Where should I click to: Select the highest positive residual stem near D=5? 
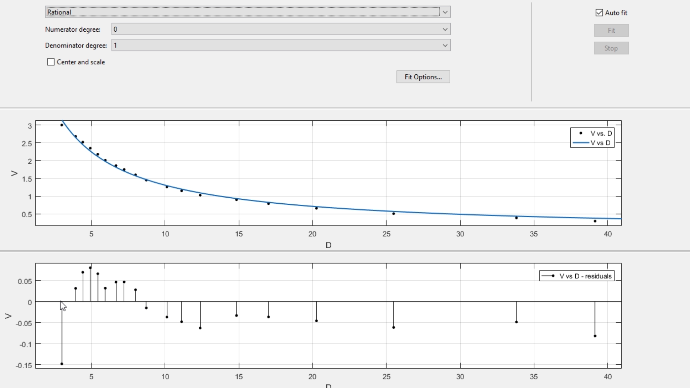(x=90, y=268)
